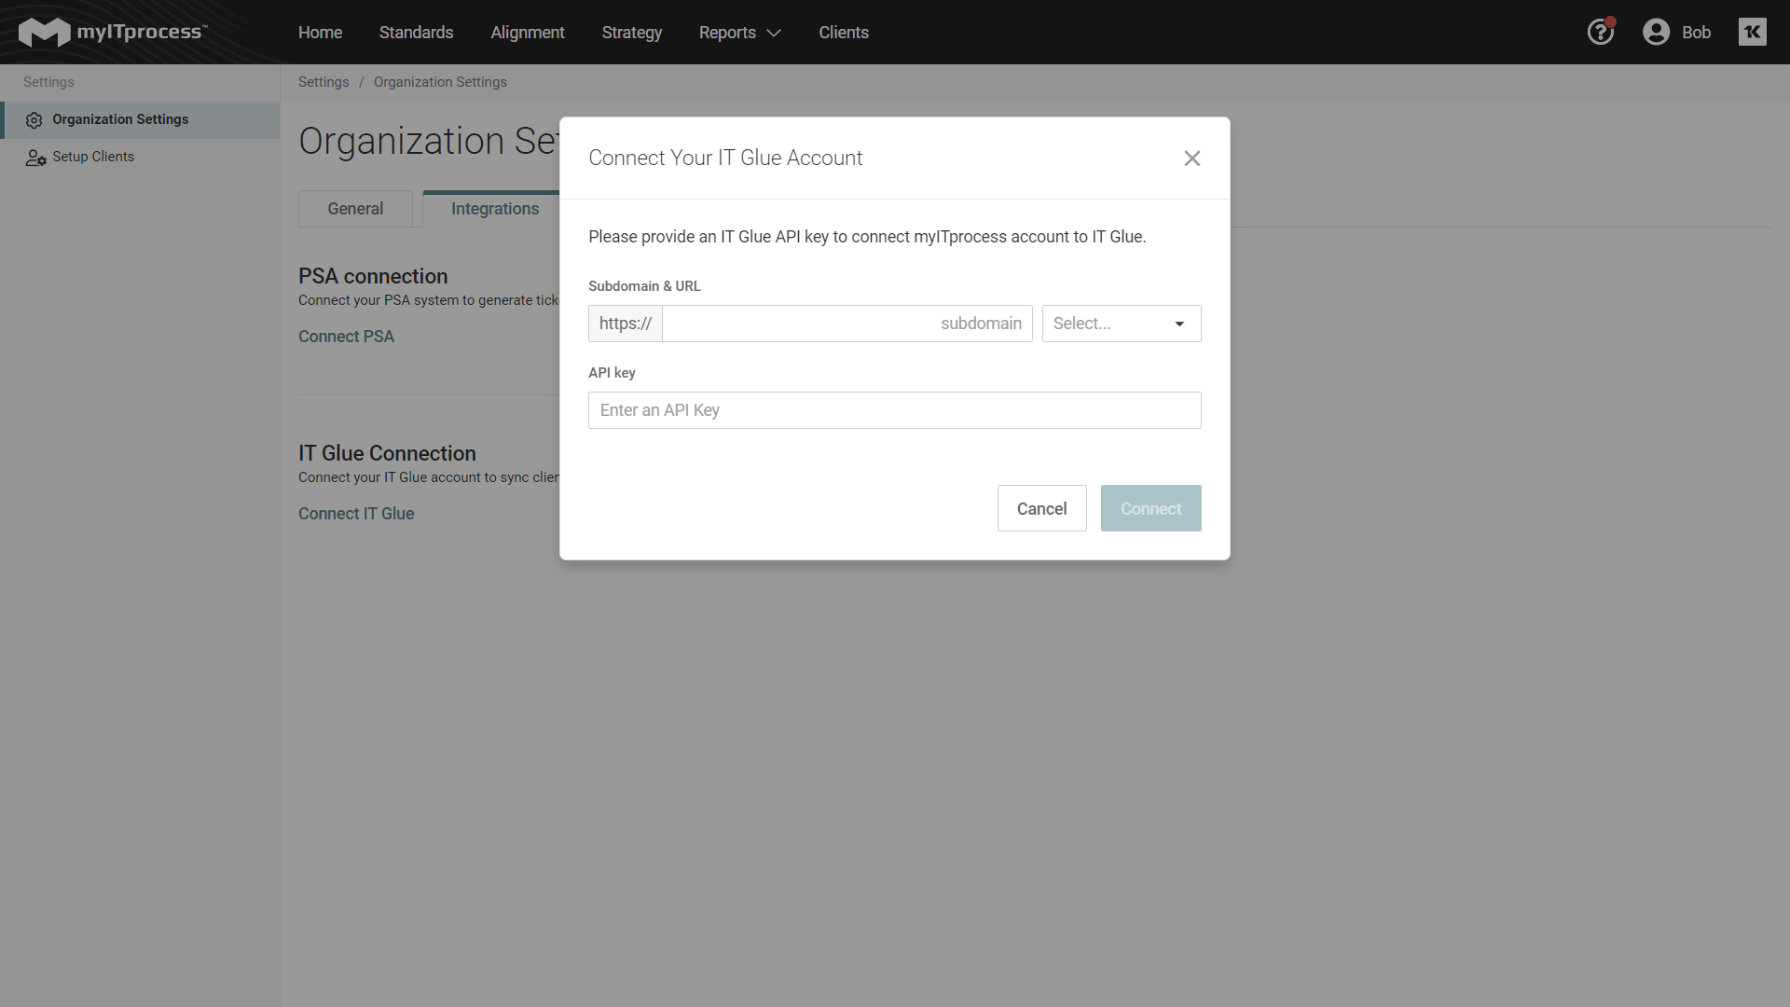Open the help question mark icon

tap(1601, 32)
